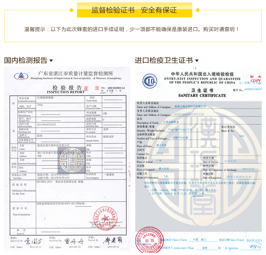Image resolution: width=266 pixels, height=255 pixels.
Task: Click the yellow 监督检验证书 安全有保证 banner
Action: pos(134,10)
